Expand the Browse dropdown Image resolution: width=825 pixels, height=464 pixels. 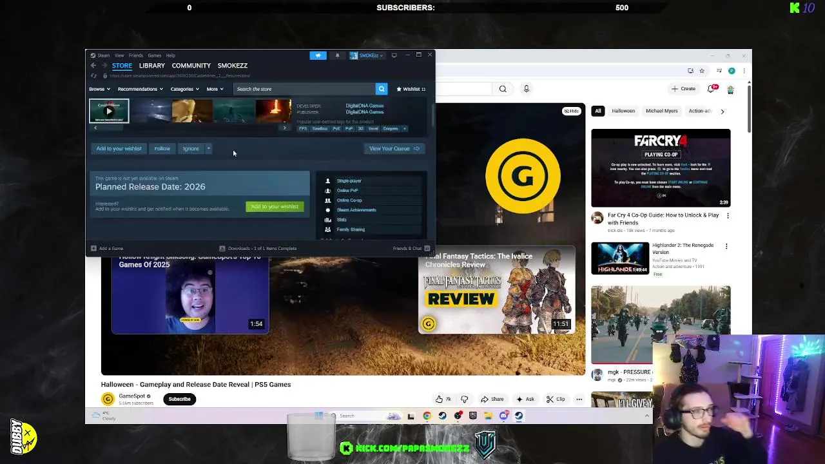(99, 89)
